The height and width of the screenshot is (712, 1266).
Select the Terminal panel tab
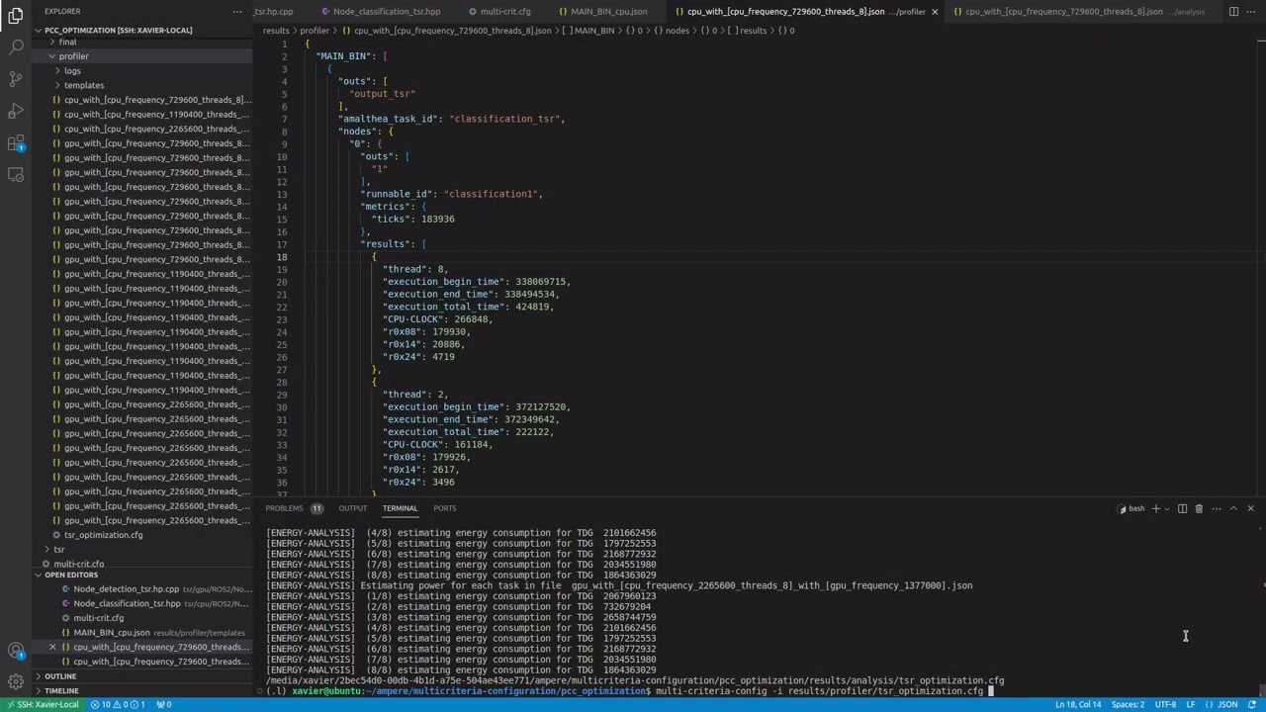tap(400, 508)
